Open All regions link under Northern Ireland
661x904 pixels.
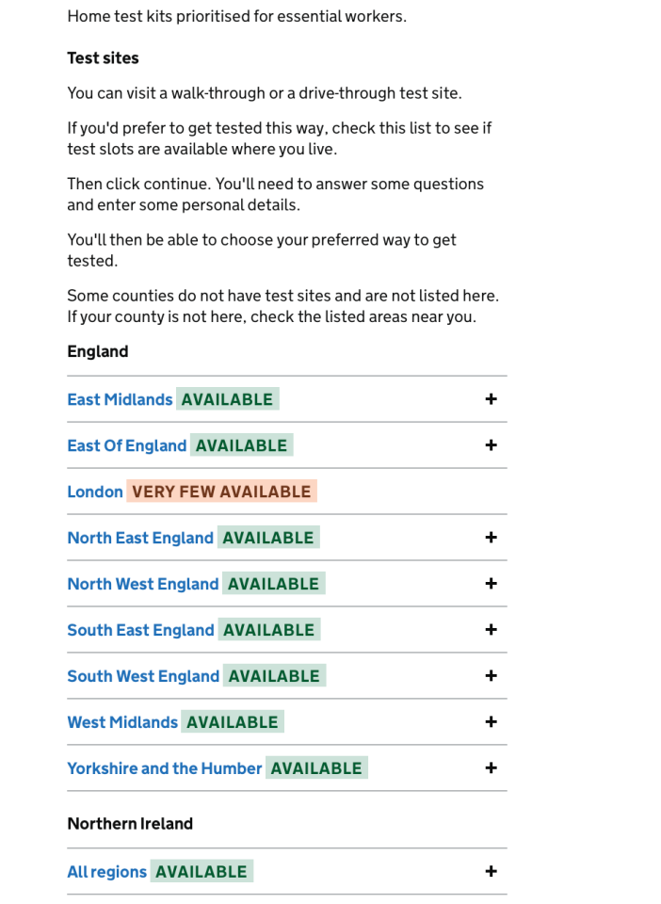pos(106,872)
